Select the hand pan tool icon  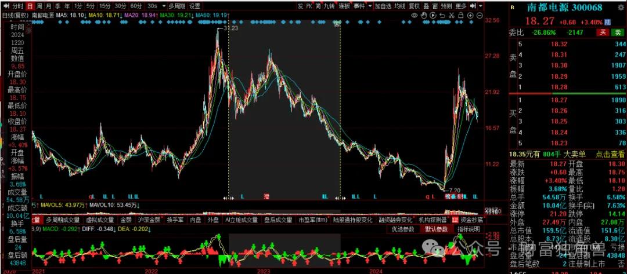click(x=424, y=16)
